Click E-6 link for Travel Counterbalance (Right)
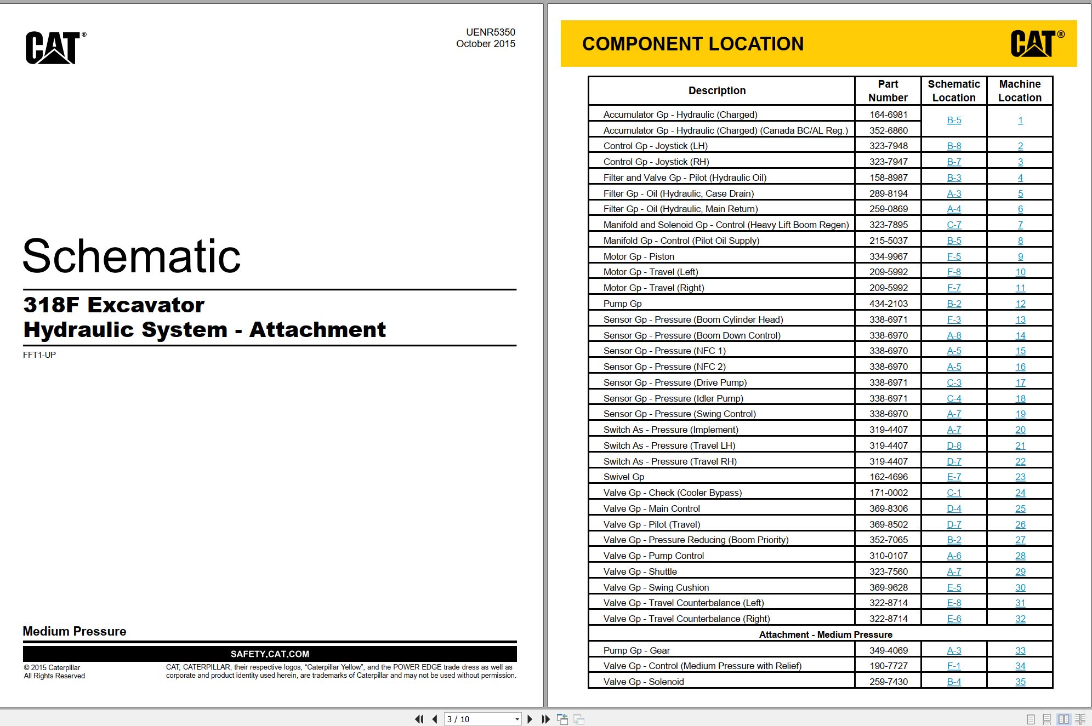The width and height of the screenshot is (1092, 726). (954, 619)
